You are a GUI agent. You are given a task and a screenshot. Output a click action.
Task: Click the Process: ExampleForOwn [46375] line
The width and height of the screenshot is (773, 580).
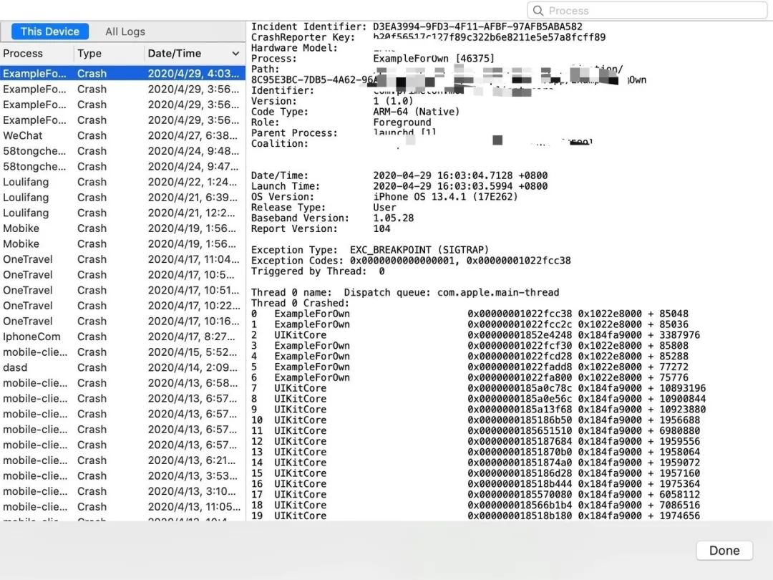(x=373, y=59)
